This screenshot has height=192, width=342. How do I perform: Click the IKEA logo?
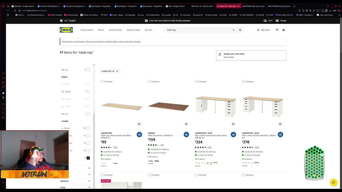click(66, 30)
